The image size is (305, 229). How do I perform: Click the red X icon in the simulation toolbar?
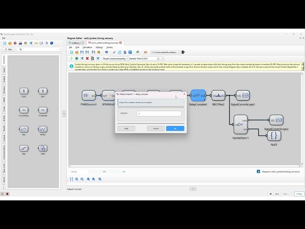point(87,58)
